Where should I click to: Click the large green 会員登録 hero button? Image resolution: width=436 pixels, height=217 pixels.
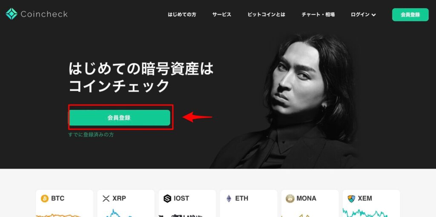[119, 117]
